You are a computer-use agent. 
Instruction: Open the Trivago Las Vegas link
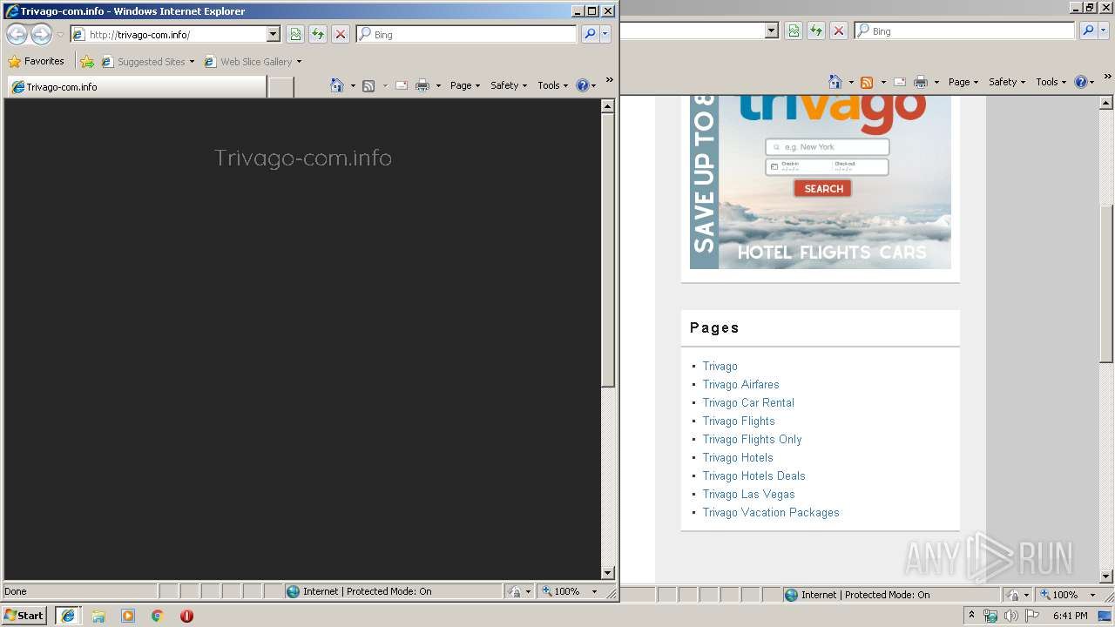(749, 494)
